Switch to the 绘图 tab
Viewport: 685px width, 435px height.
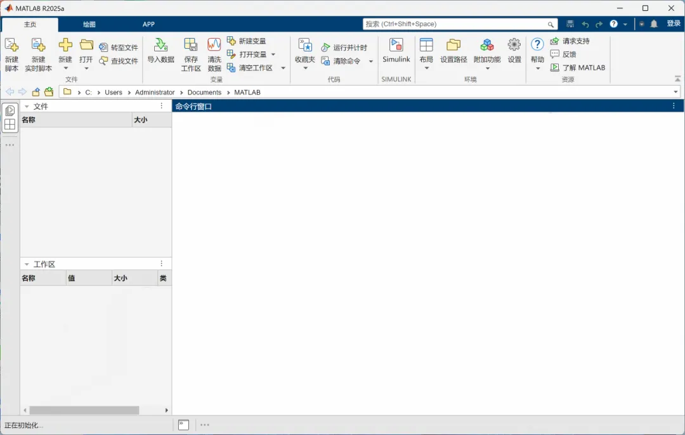89,25
